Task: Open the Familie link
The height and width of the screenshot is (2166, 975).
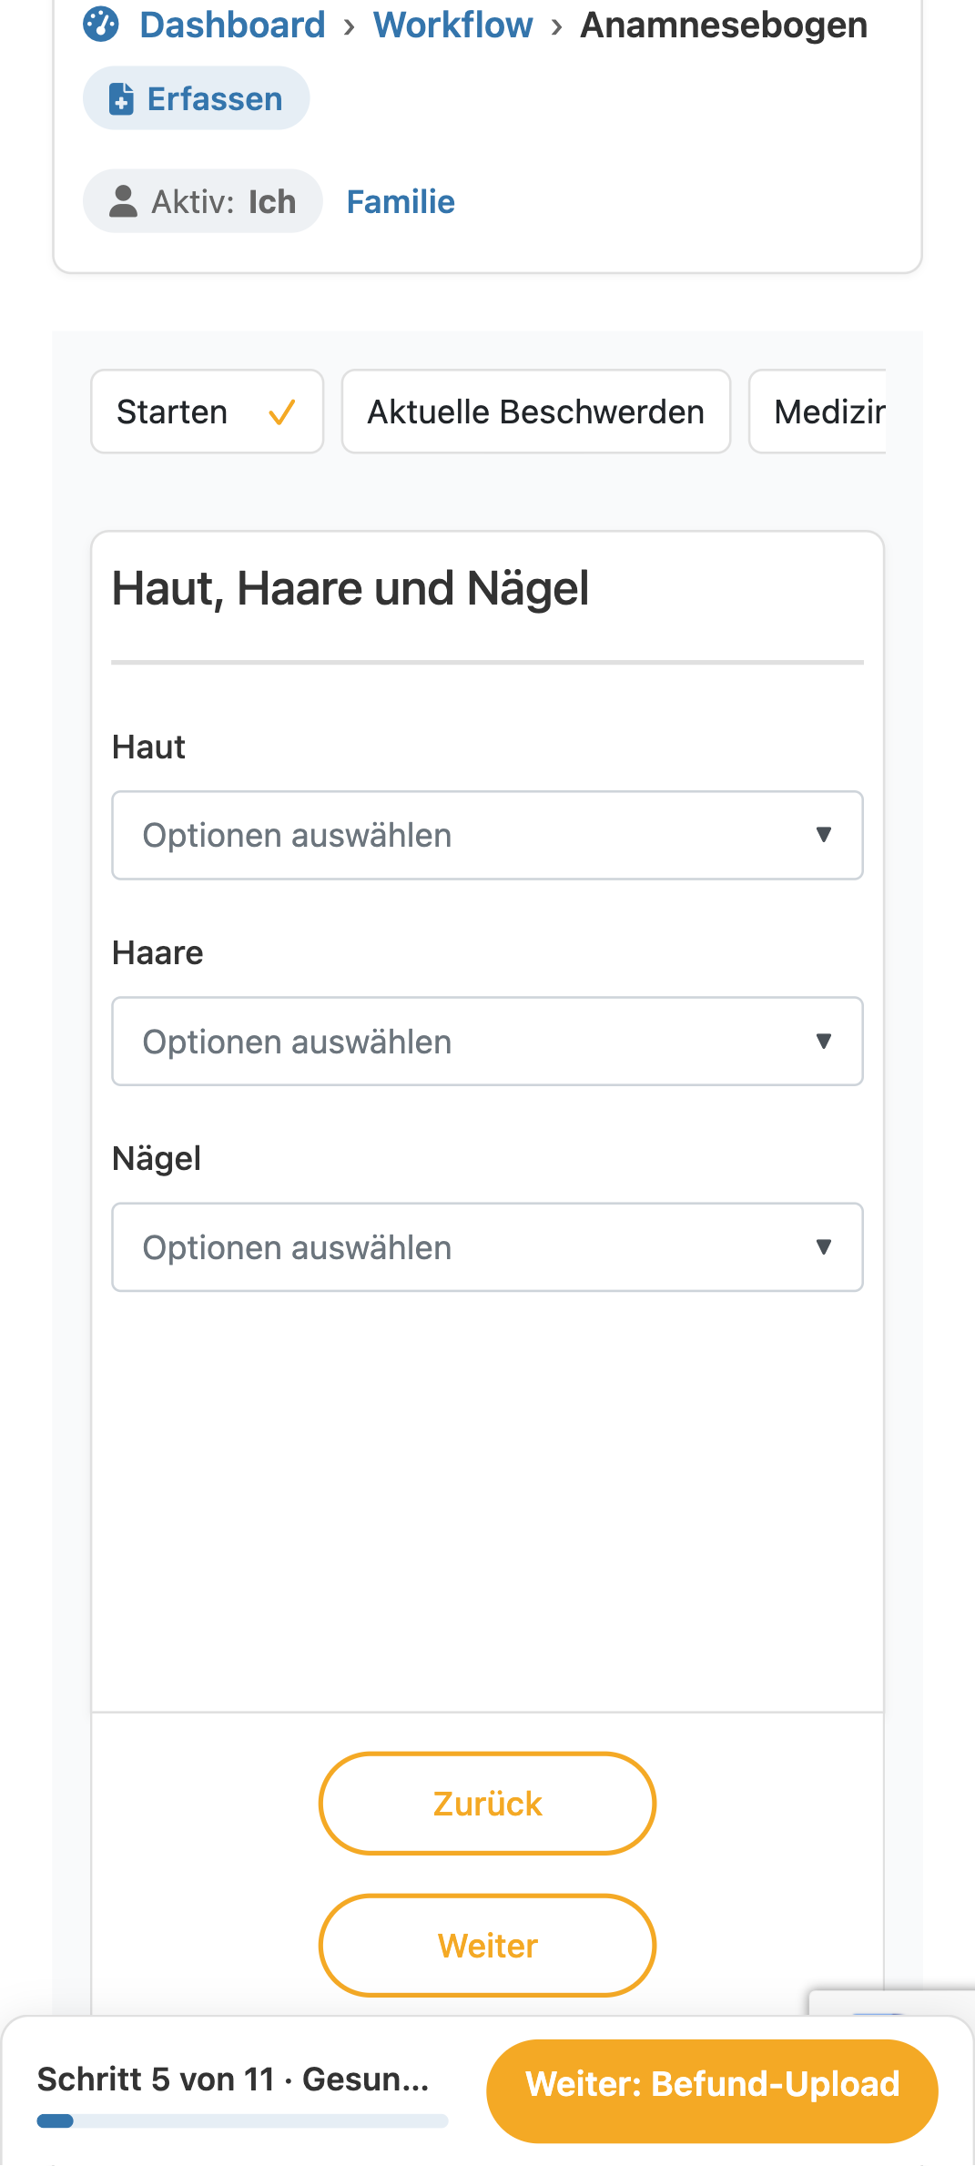Action: pyautogui.click(x=401, y=201)
